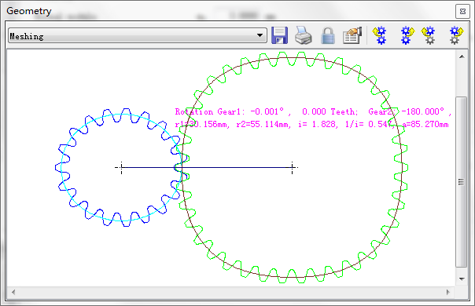This screenshot has height=306, width=475.
Task: Toggle the padlock lock icon
Action: 328,35
